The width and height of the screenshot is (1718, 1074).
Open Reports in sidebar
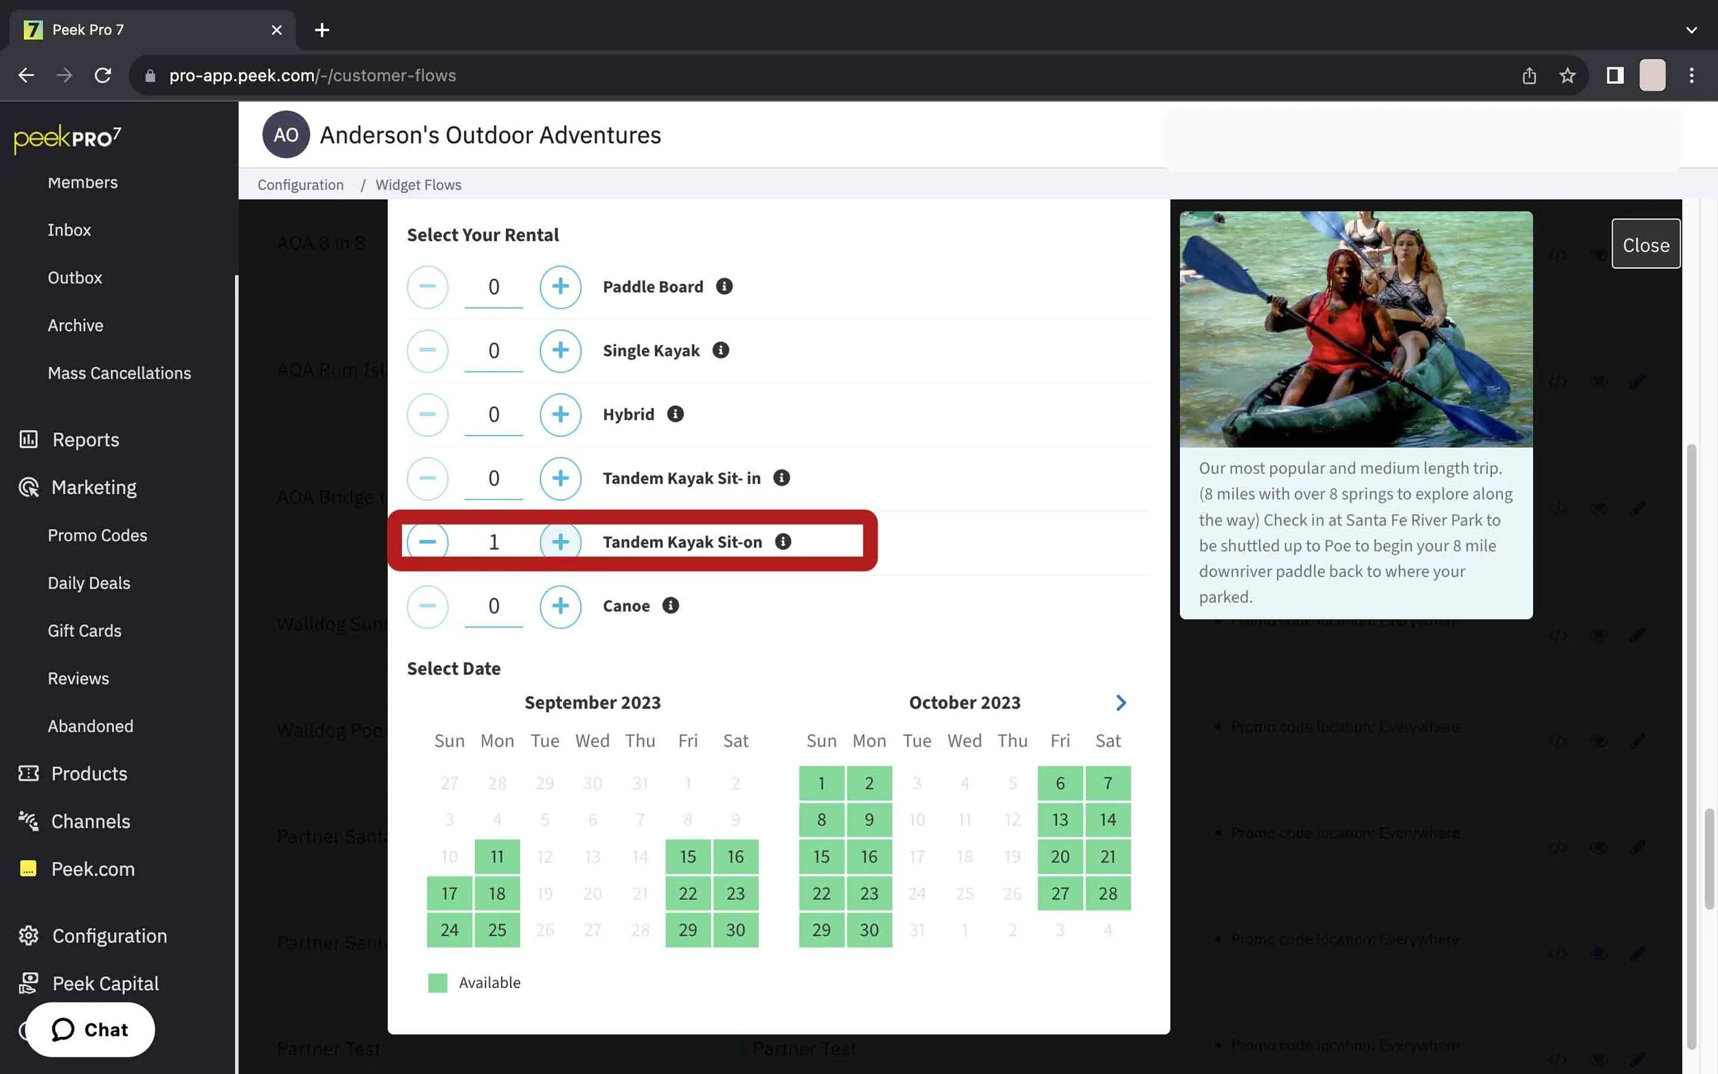tap(85, 440)
